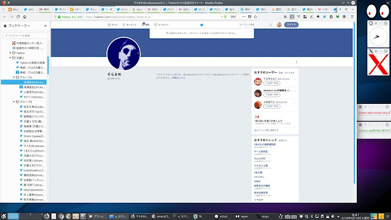Click the page vertical scrollbar
Image resolution: width=391 pixels, height=220 pixels.
pyautogui.click(x=354, y=103)
